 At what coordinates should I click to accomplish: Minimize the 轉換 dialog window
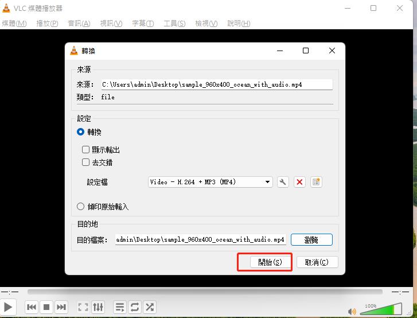tap(280, 51)
